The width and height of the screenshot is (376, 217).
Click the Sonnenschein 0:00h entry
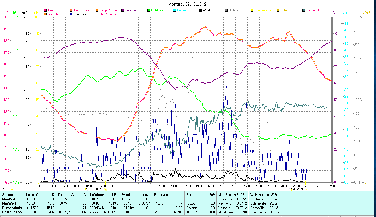point(264,212)
